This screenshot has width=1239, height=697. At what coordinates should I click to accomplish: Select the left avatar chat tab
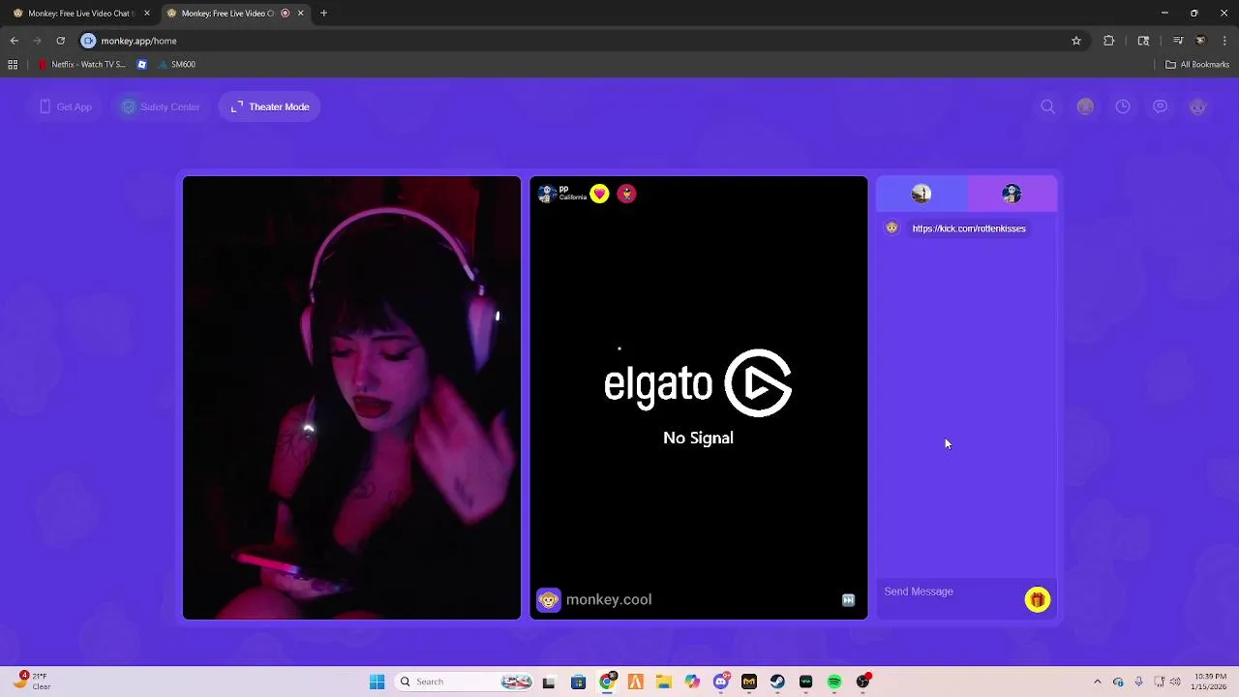pos(922,194)
